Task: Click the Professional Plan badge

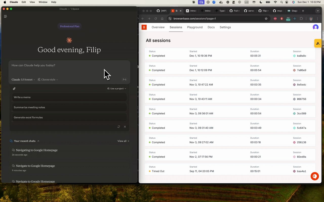Action: pos(70,26)
